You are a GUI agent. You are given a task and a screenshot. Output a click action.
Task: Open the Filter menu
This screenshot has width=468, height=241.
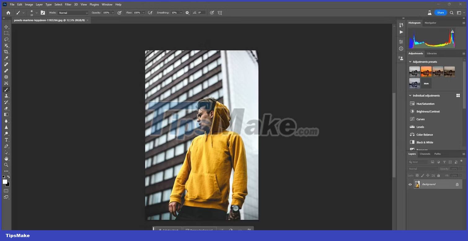pyautogui.click(x=68, y=4)
